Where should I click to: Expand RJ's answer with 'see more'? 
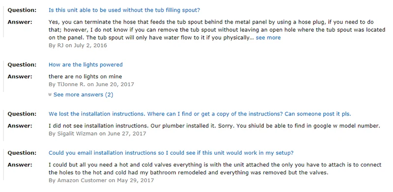click(x=268, y=38)
